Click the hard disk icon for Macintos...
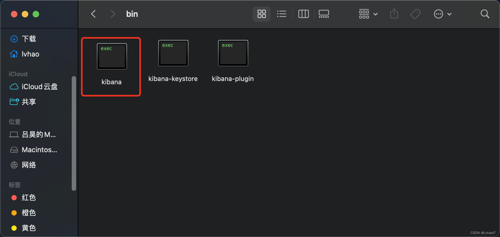The image size is (500, 237). point(14,150)
